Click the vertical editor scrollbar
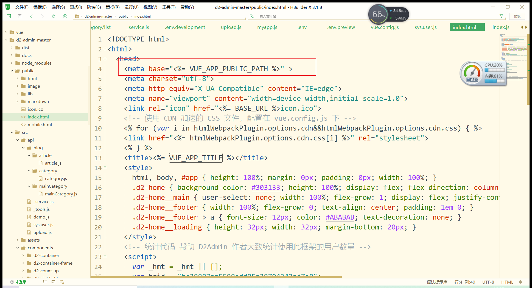The image size is (532, 288). point(528,69)
